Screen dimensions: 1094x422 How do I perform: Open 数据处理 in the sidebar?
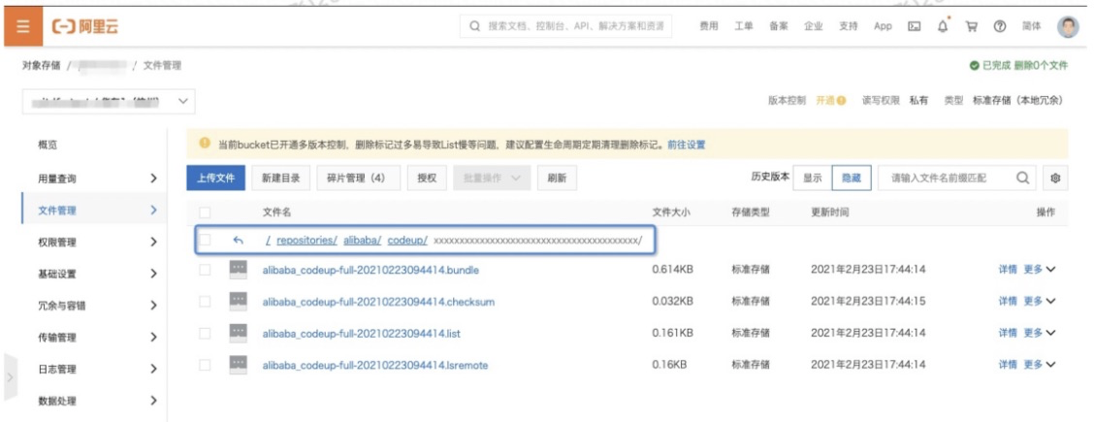click(57, 401)
